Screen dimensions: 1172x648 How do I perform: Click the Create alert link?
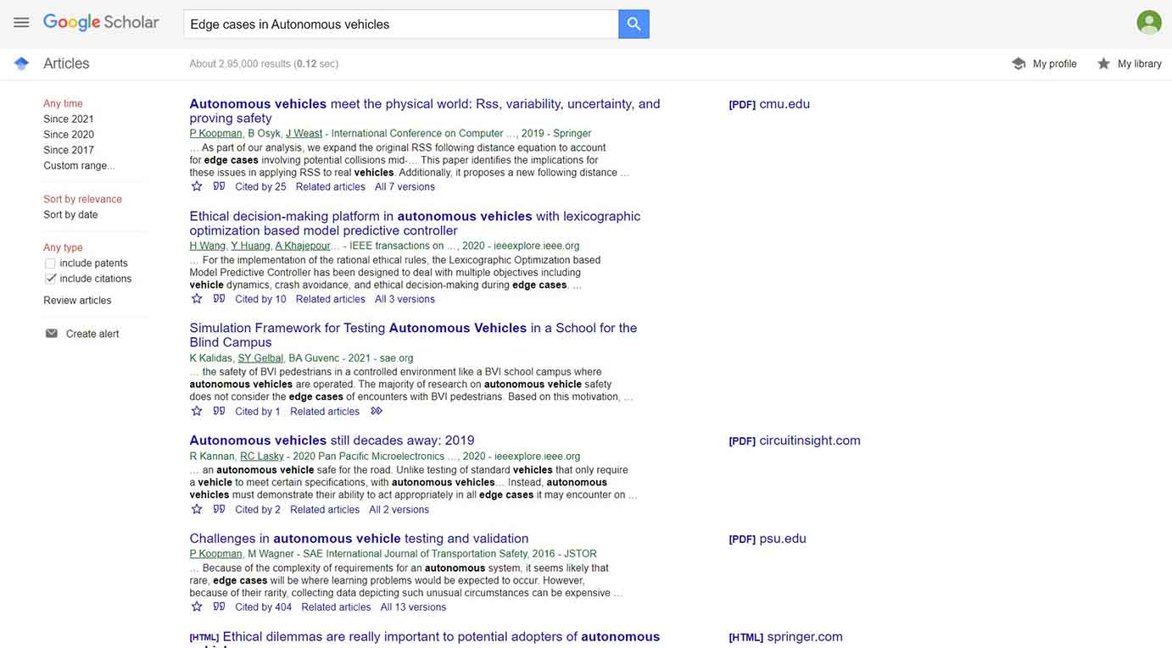coord(92,334)
